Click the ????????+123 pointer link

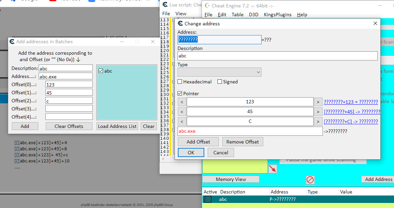pyautogui.click(x=351, y=102)
